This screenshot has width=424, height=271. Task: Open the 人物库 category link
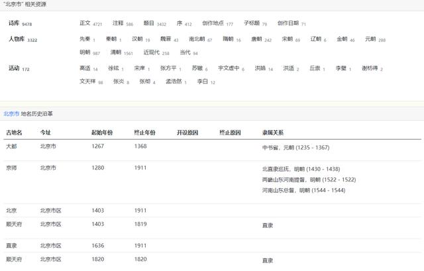pyautogui.click(x=17, y=39)
